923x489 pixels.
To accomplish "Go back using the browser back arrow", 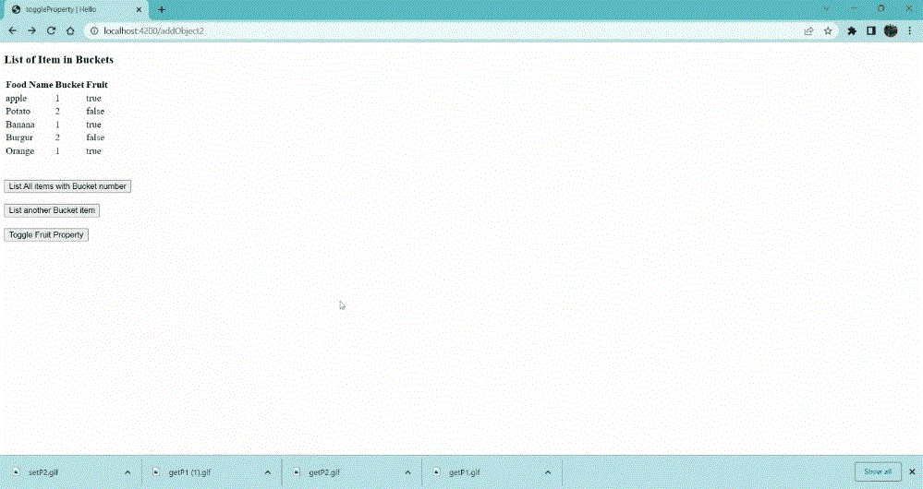I will tap(12, 30).
